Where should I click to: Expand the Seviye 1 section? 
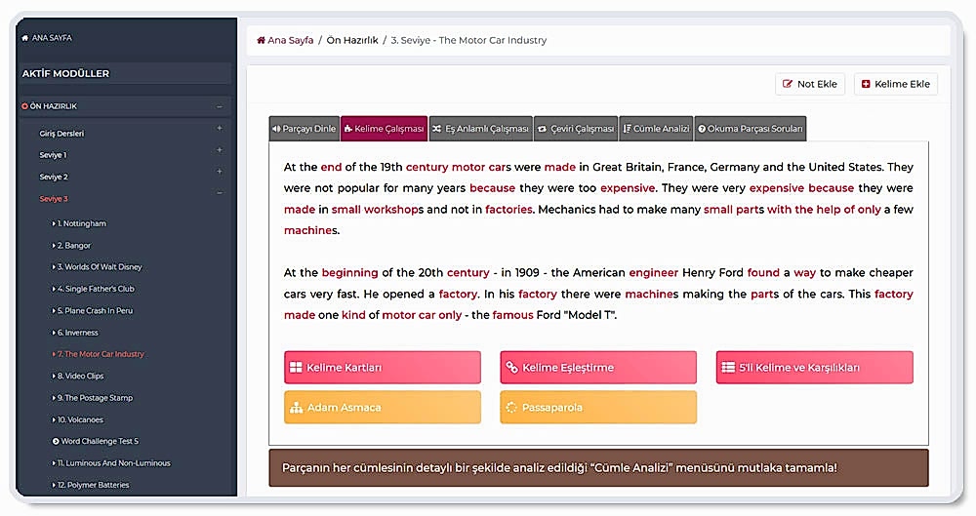[219, 151]
